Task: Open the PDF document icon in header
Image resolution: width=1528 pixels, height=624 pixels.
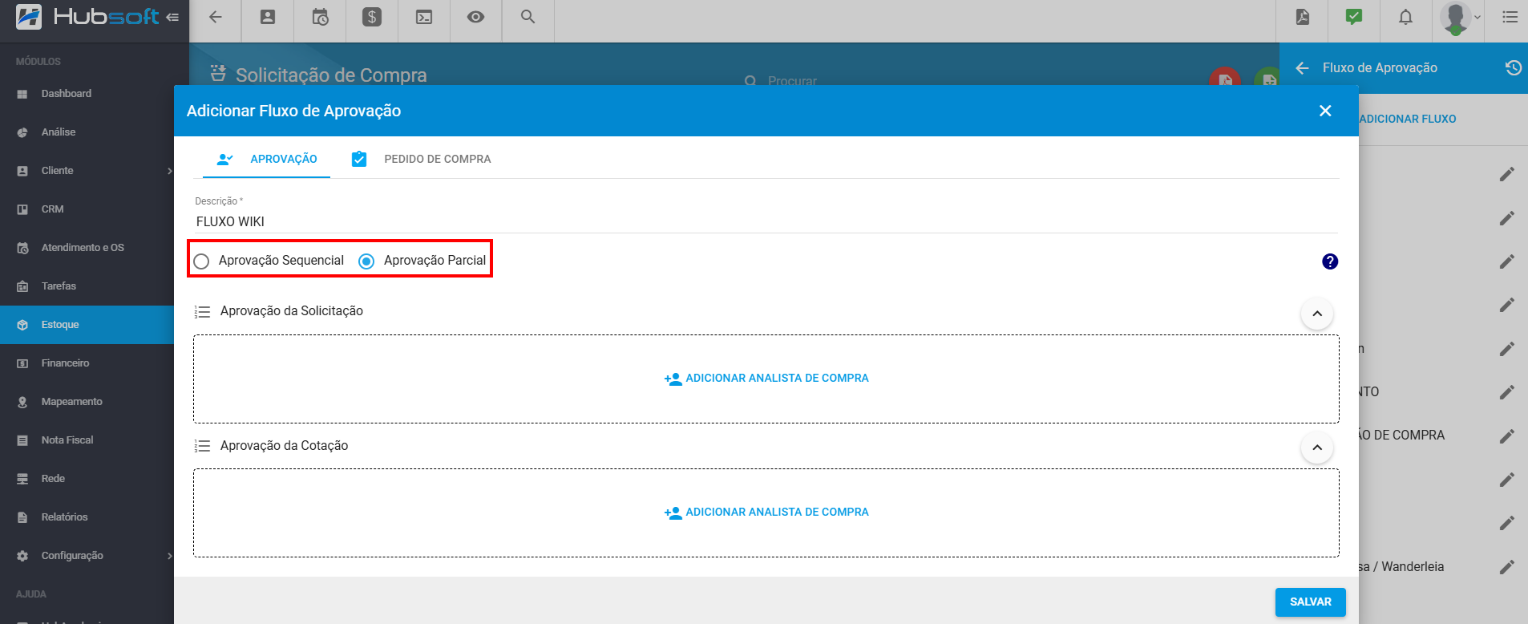Action: (x=1303, y=17)
